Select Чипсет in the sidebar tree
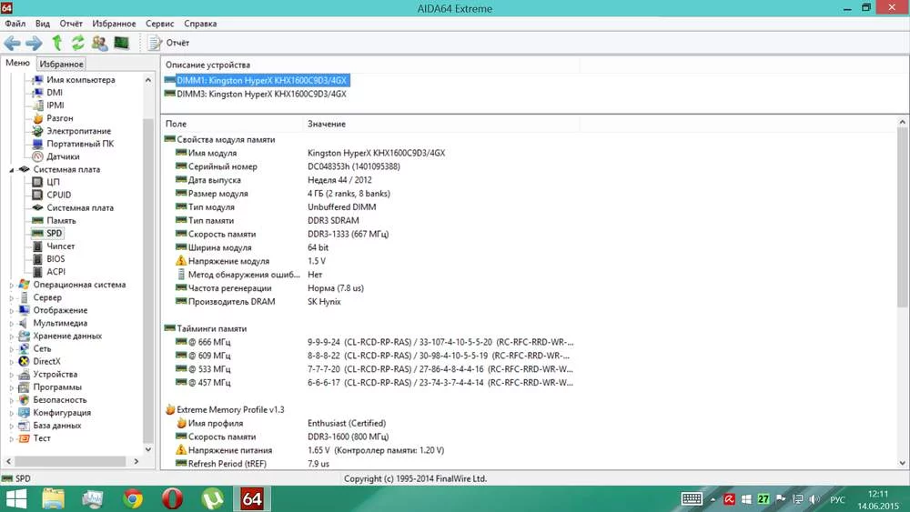 pos(60,246)
